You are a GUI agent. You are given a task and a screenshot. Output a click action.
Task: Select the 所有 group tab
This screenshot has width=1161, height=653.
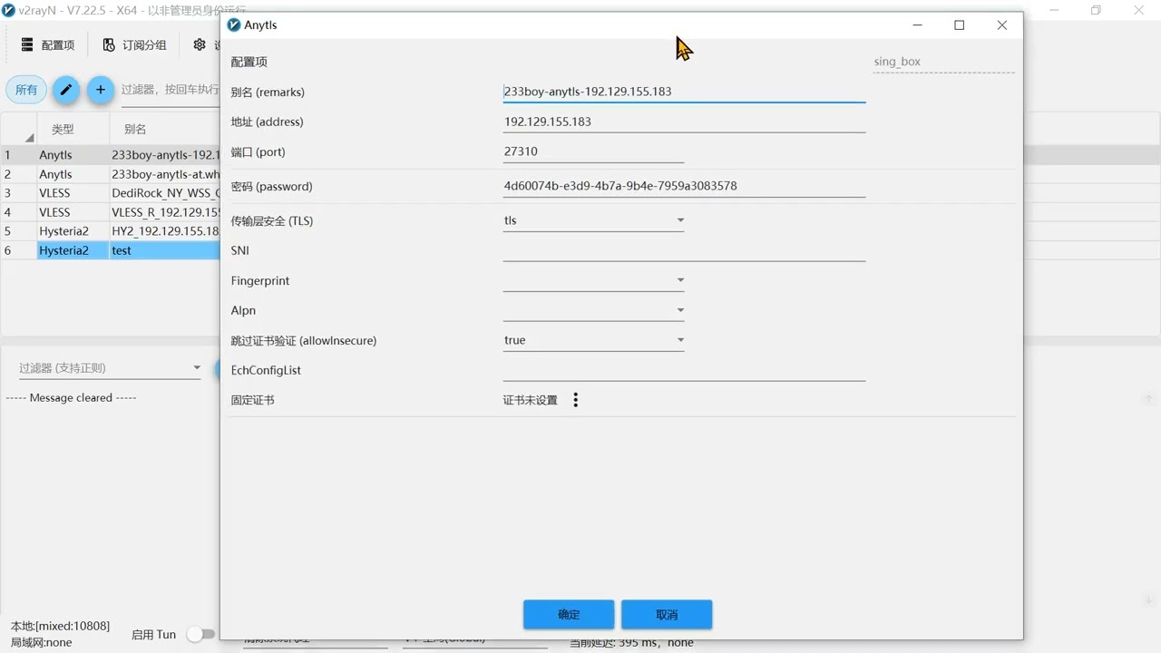coord(26,90)
